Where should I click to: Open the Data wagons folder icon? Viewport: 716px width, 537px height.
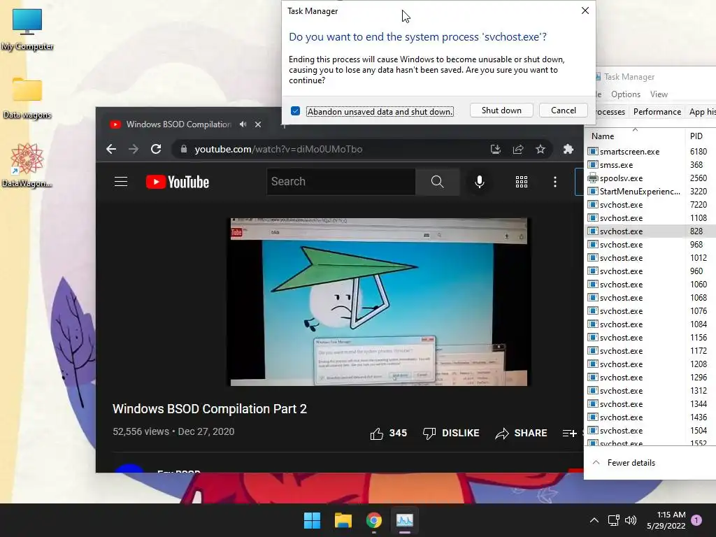coord(27,98)
